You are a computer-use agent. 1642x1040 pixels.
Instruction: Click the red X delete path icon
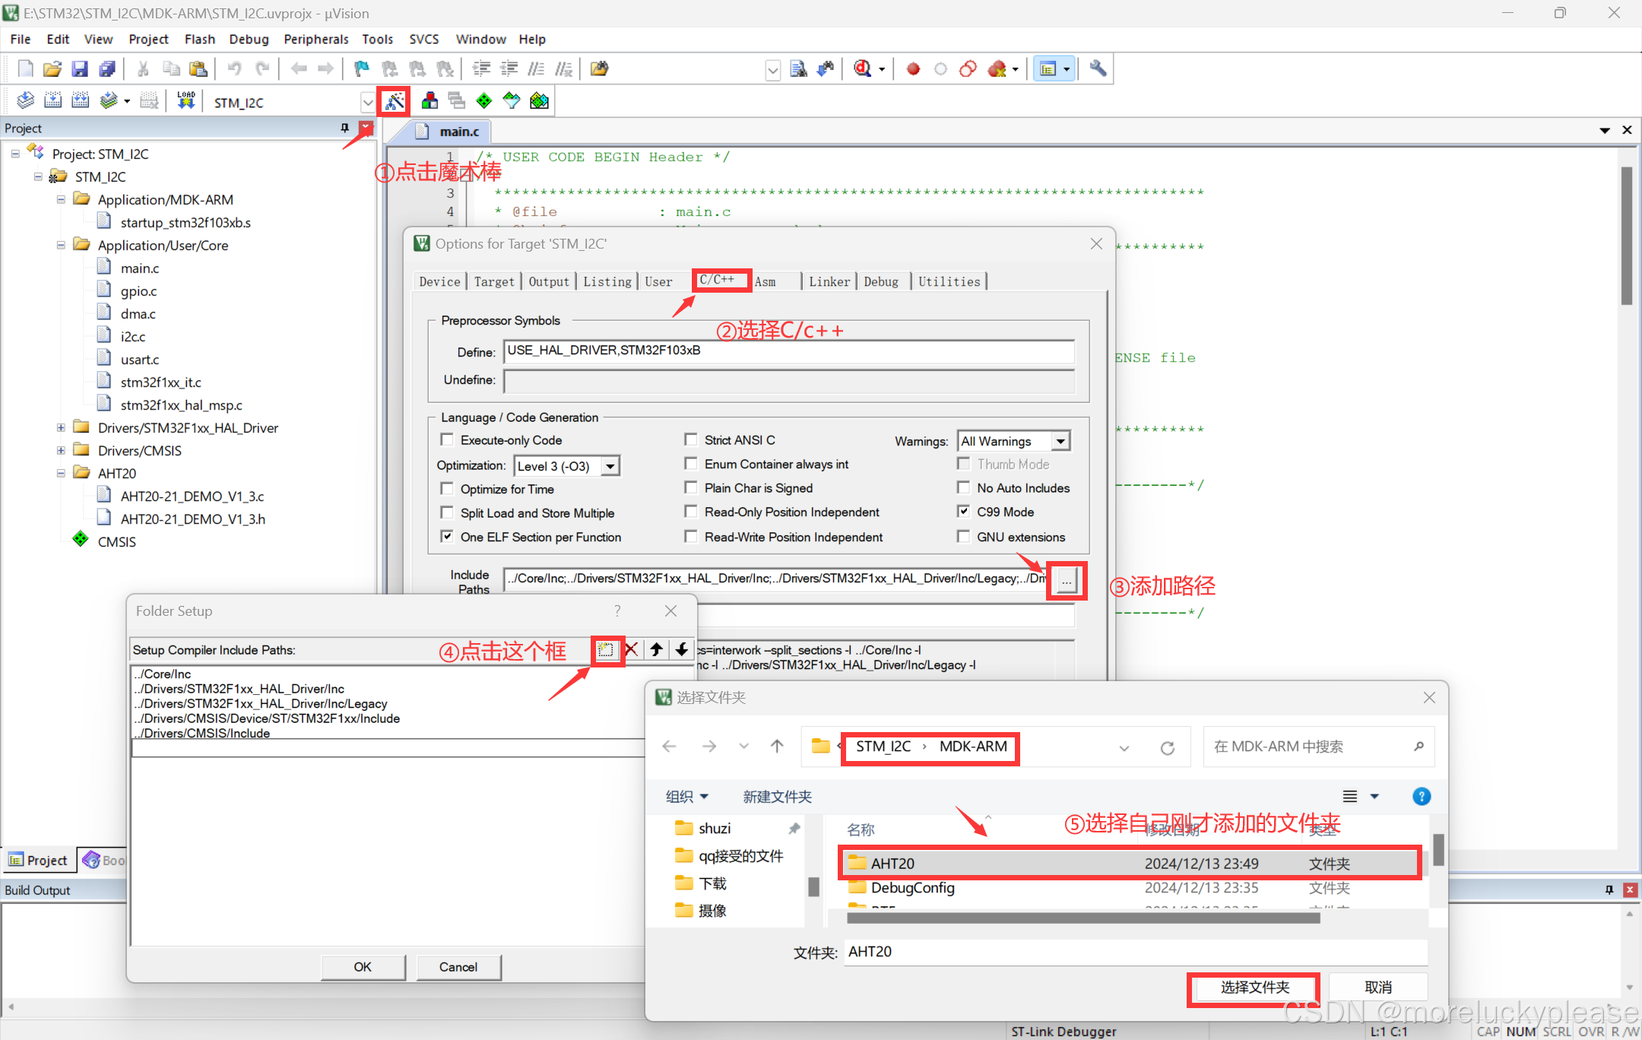[x=631, y=650]
